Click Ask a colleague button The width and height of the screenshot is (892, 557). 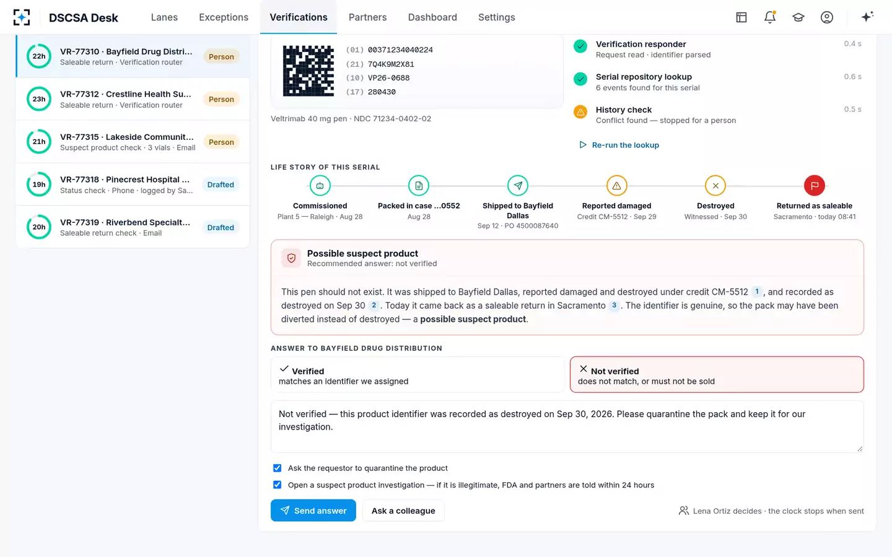403,511
